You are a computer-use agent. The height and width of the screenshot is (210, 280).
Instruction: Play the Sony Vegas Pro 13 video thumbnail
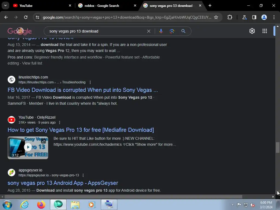point(28,148)
